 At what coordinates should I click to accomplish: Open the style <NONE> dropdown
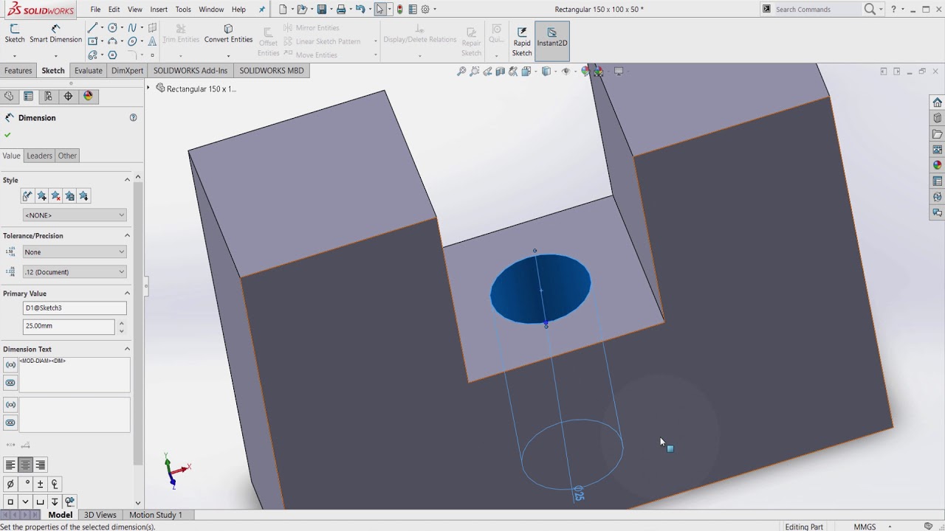[x=75, y=215]
